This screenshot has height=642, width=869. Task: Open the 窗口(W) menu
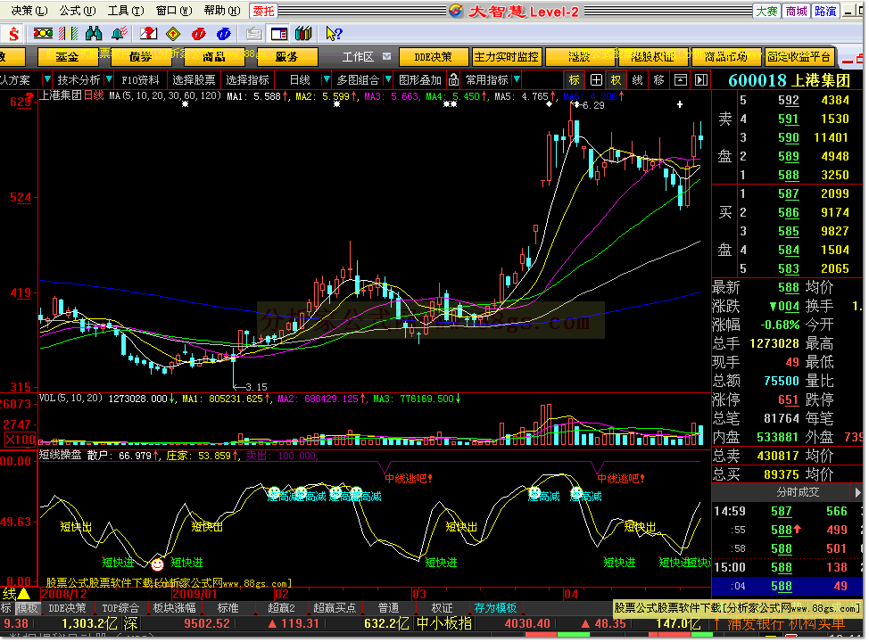tap(174, 11)
